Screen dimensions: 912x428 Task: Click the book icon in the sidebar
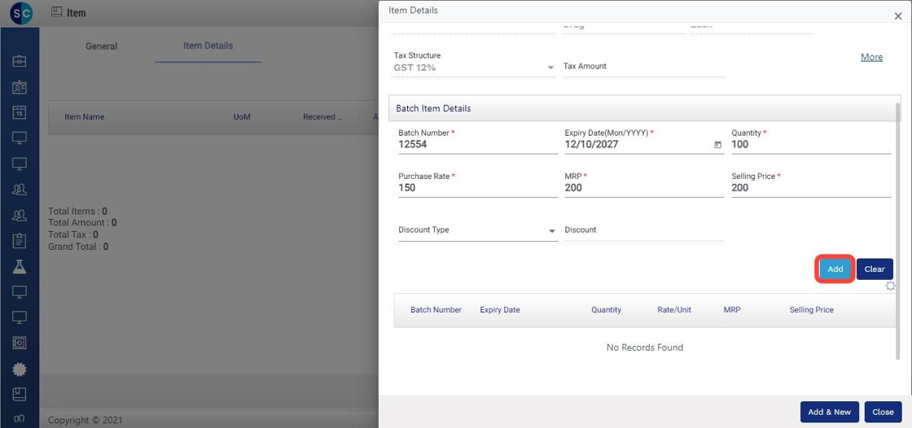20,395
